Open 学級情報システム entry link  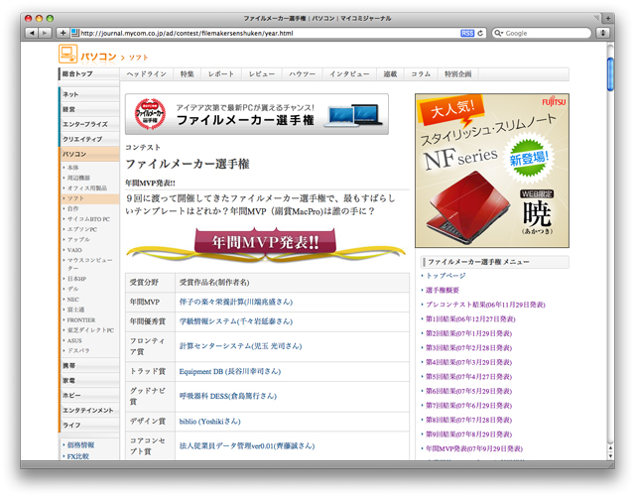pyautogui.click(x=236, y=321)
